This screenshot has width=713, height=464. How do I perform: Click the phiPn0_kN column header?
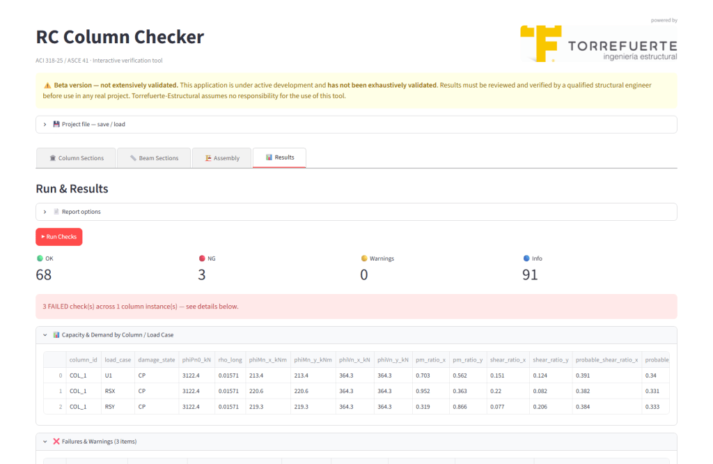coord(196,359)
